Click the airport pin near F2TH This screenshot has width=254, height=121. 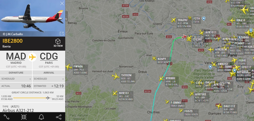(204, 19)
